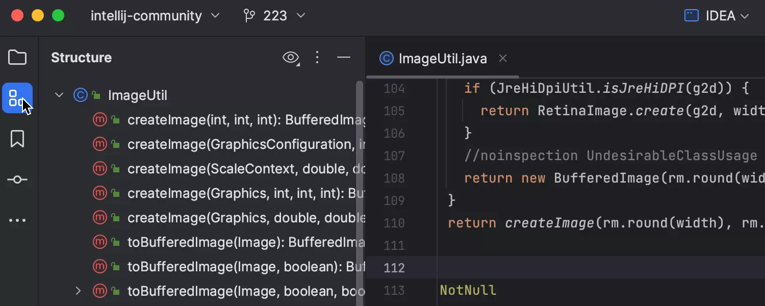This screenshot has width=765, height=306.
Task: Show more tool windows via ellipsis
Action: click(x=17, y=220)
